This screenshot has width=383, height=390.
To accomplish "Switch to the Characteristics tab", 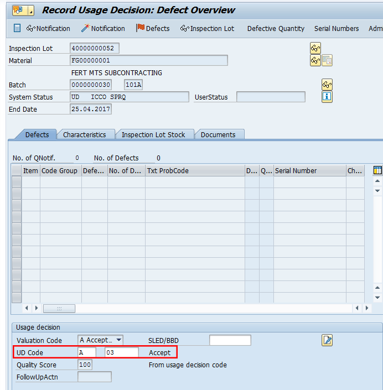I will click(x=84, y=134).
